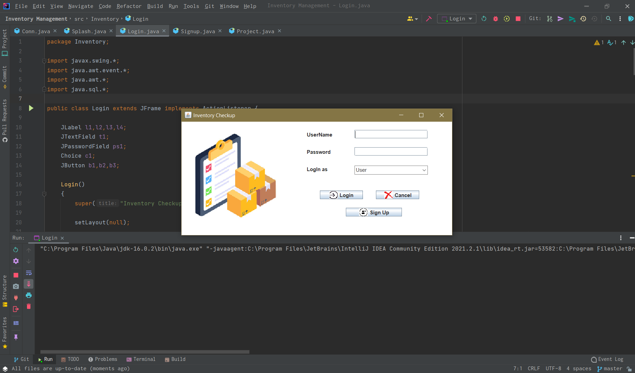Toggle scroll to end in console

[x=29, y=284]
